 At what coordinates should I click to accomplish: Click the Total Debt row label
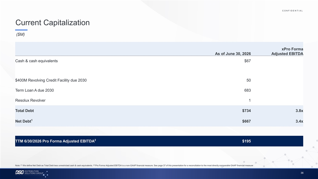pyautogui.click(x=25, y=111)
